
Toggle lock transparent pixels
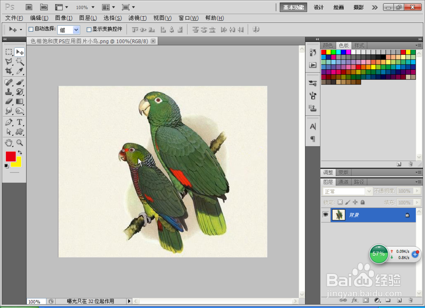tap(340, 202)
